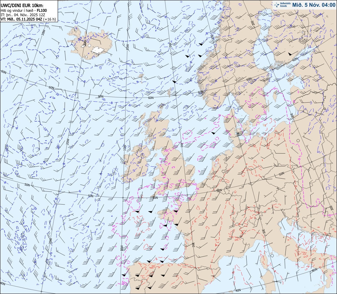The width and height of the screenshot is (337, 294).
Task: Click the 'Mið. 5 Nóv. 04:00' timestamp
Action: (x=314, y=5)
